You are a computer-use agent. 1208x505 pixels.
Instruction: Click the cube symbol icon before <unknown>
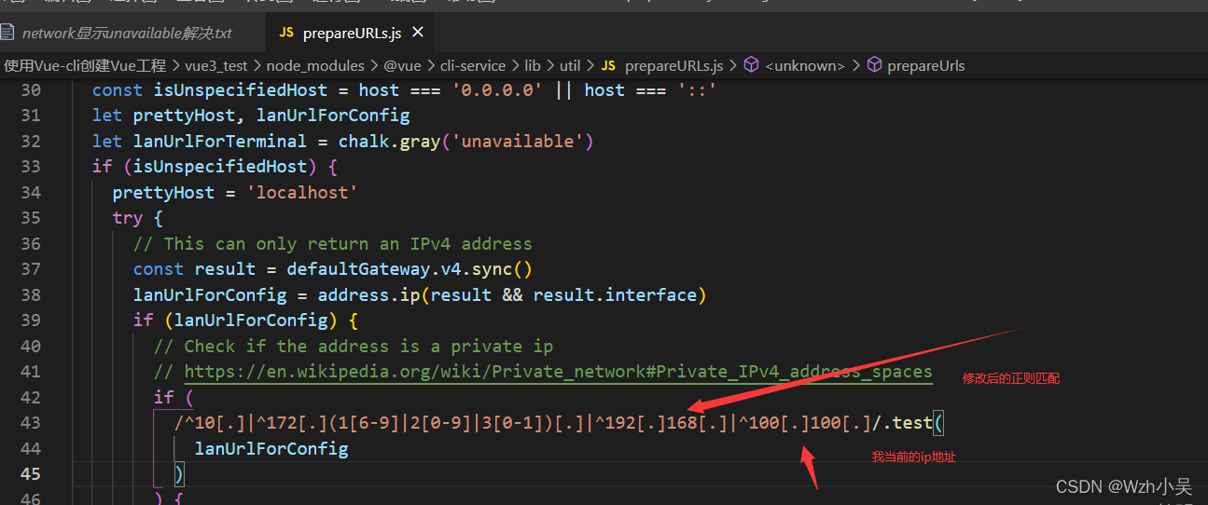[x=751, y=66]
